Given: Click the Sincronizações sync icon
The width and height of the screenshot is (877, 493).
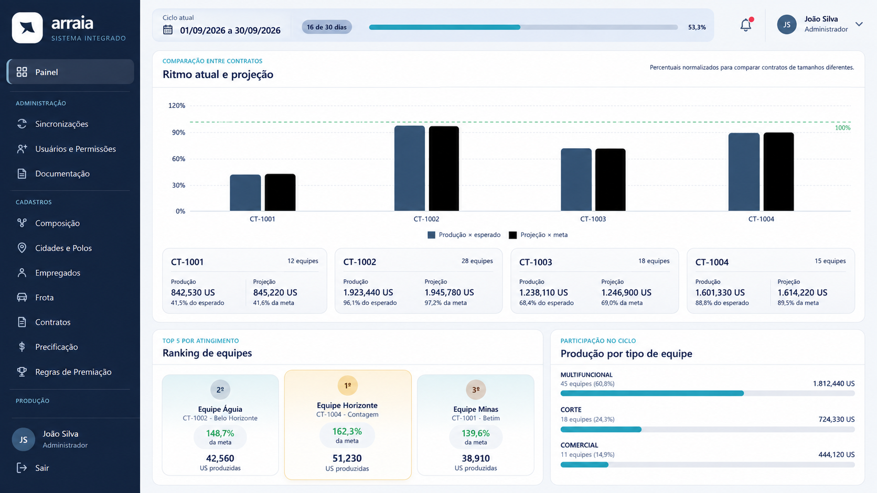Looking at the screenshot, I should [22, 124].
